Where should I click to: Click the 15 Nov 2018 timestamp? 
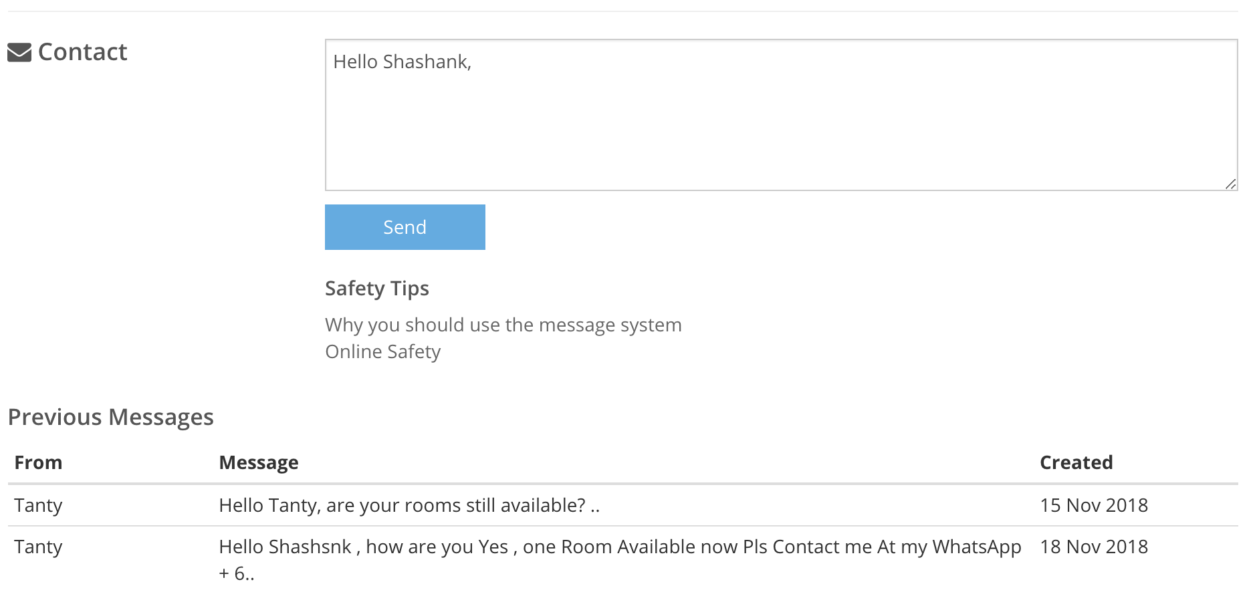coord(1094,506)
